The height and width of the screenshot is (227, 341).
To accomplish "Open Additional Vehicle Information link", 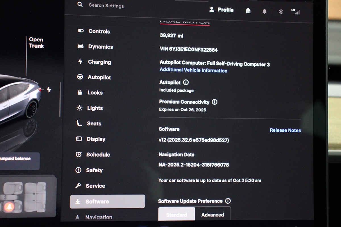I will click(x=193, y=70).
